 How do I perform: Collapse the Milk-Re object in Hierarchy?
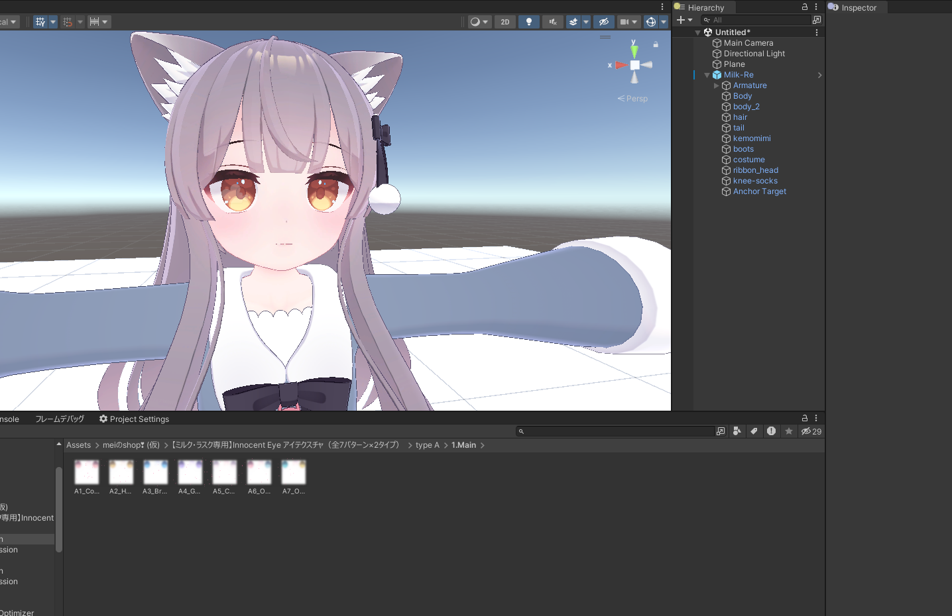click(707, 76)
